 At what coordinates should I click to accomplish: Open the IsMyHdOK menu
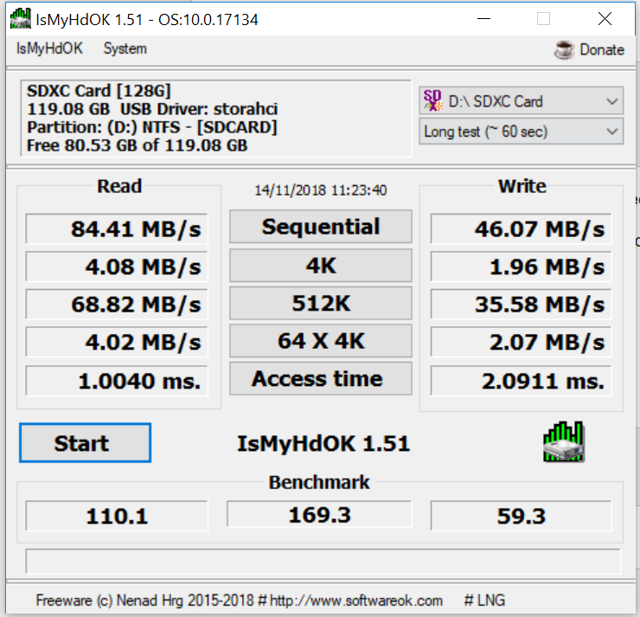click(x=49, y=48)
